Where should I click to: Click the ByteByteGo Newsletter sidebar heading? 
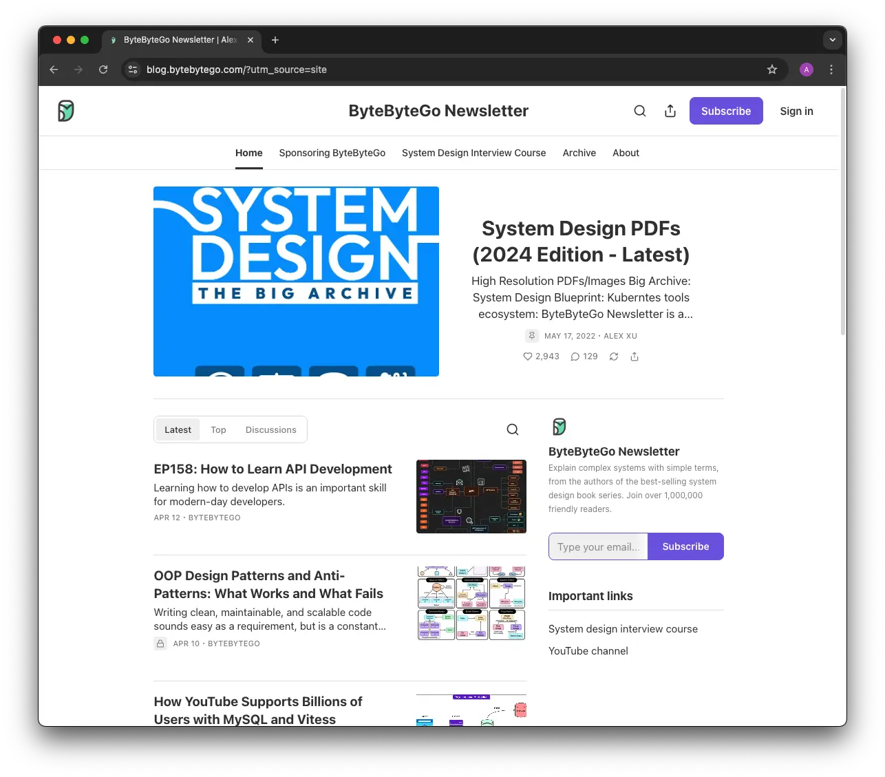point(614,451)
